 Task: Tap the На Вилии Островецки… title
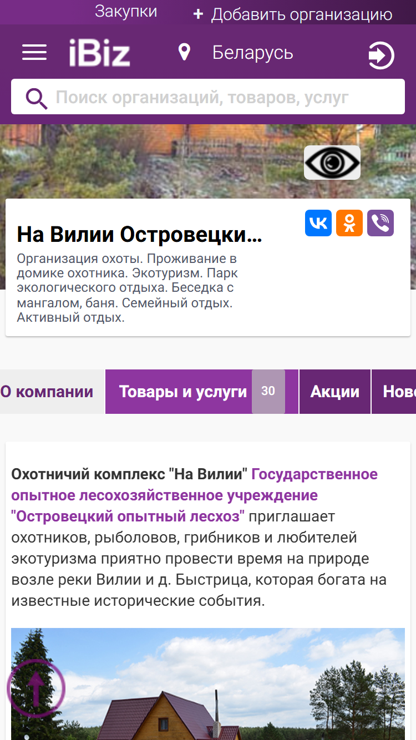(139, 235)
